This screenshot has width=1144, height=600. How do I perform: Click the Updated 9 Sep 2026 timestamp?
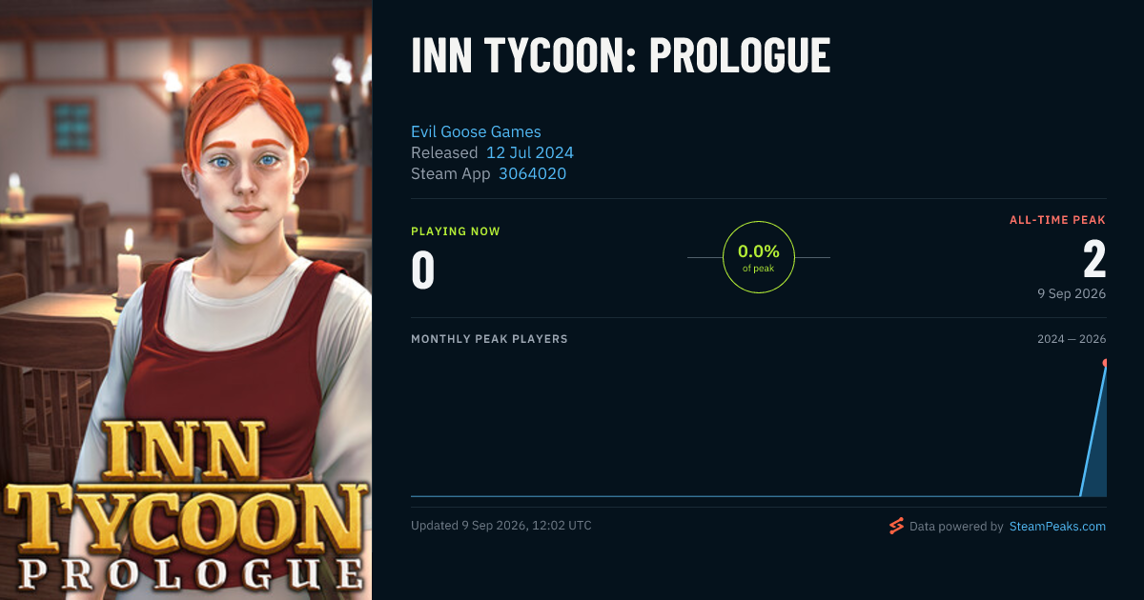(501, 526)
